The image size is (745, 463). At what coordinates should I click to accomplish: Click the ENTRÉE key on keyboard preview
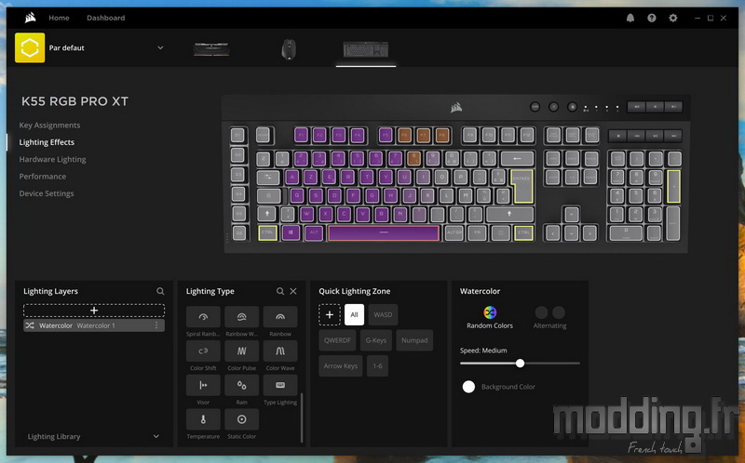pyautogui.click(x=521, y=186)
